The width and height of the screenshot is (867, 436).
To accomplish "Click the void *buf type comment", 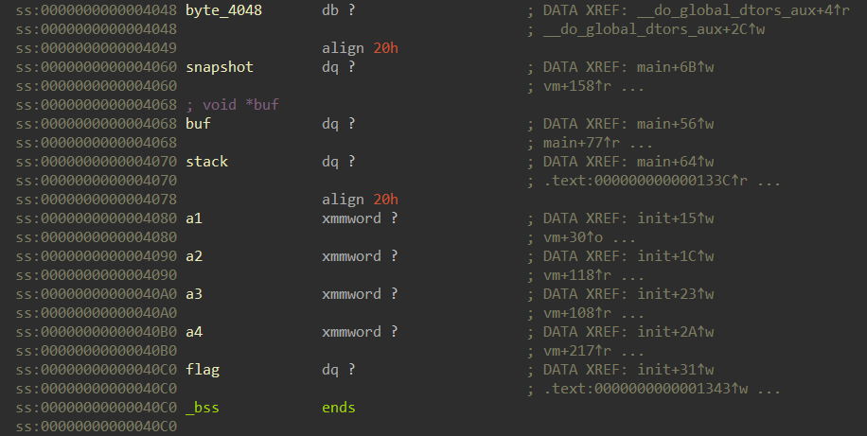I will pos(232,105).
